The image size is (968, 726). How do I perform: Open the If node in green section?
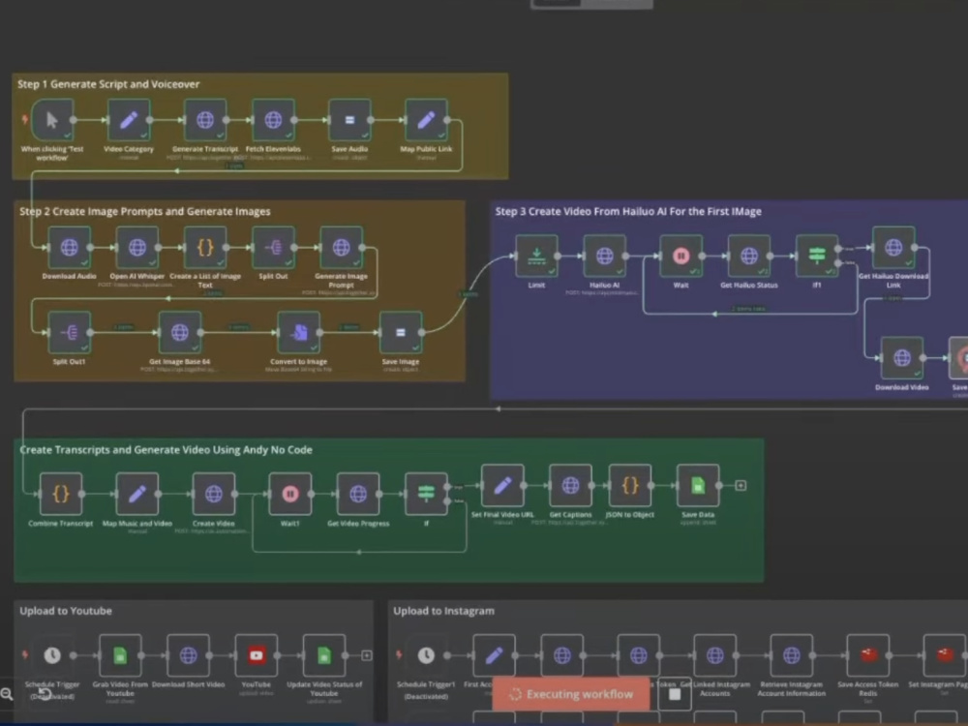pyautogui.click(x=426, y=494)
